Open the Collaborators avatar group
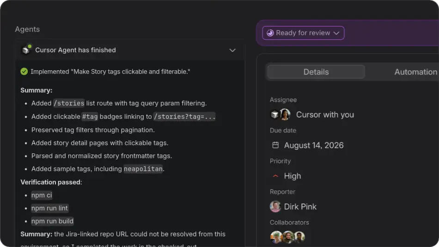Viewport: 439px width, 247px height. [287, 237]
